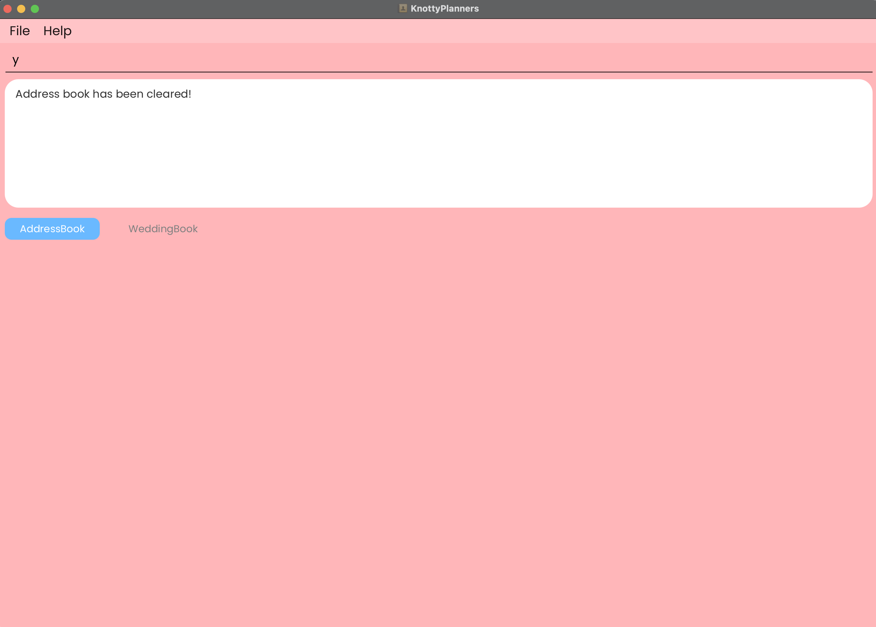
Task: Maximize the window with green button
Action: click(x=35, y=9)
